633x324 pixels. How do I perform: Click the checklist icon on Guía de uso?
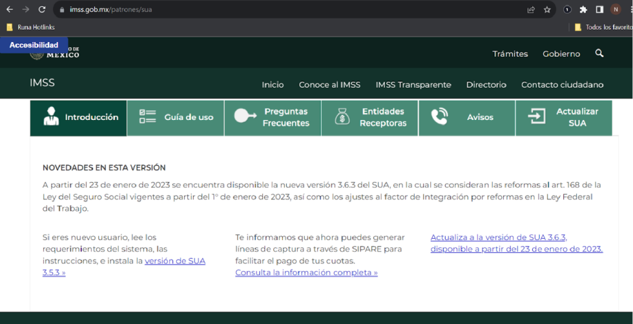pos(148,117)
